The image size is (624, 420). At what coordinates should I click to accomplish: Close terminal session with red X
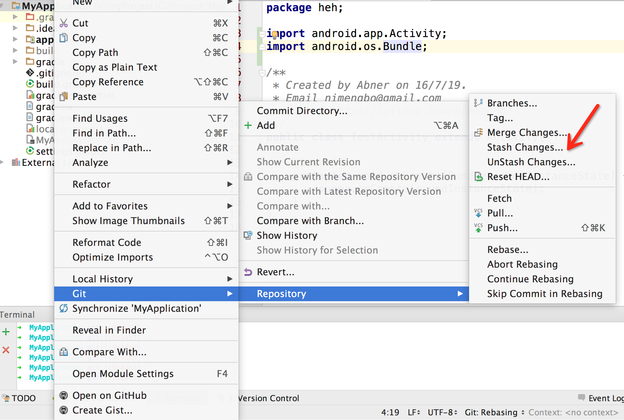pos(6,350)
